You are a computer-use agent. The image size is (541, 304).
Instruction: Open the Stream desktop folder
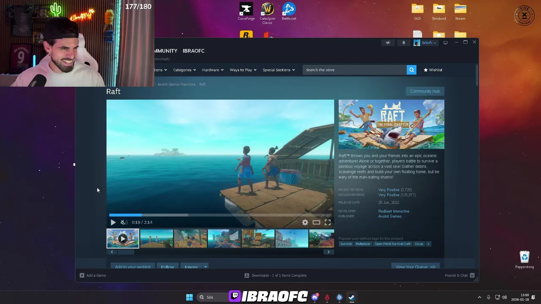tap(460, 11)
